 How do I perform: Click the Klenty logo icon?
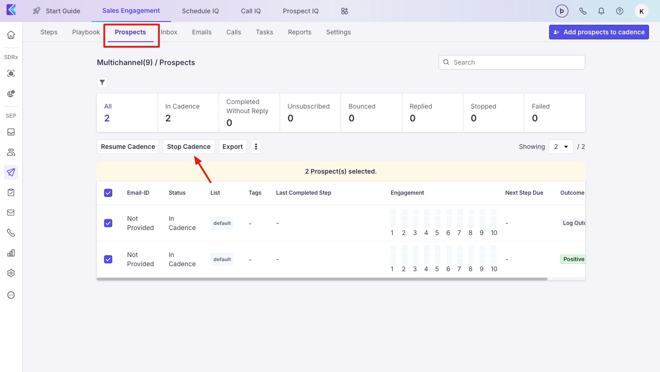coord(11,10)
